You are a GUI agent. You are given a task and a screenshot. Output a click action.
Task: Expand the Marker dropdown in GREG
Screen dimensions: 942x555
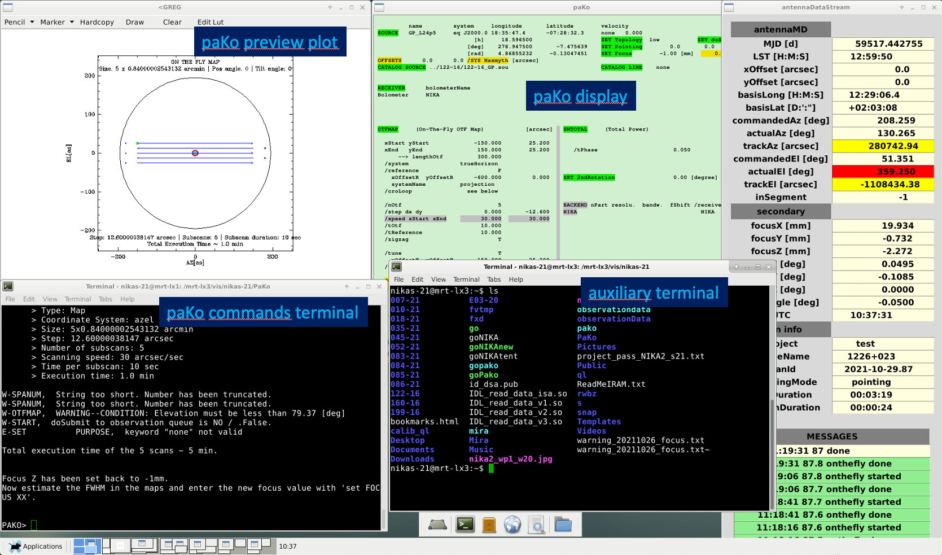pos(72,22)
